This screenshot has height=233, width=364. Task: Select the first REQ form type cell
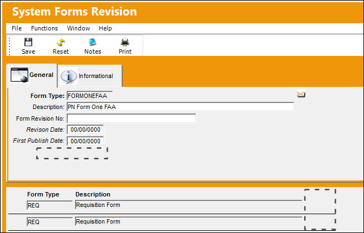[x=50, y=205]
